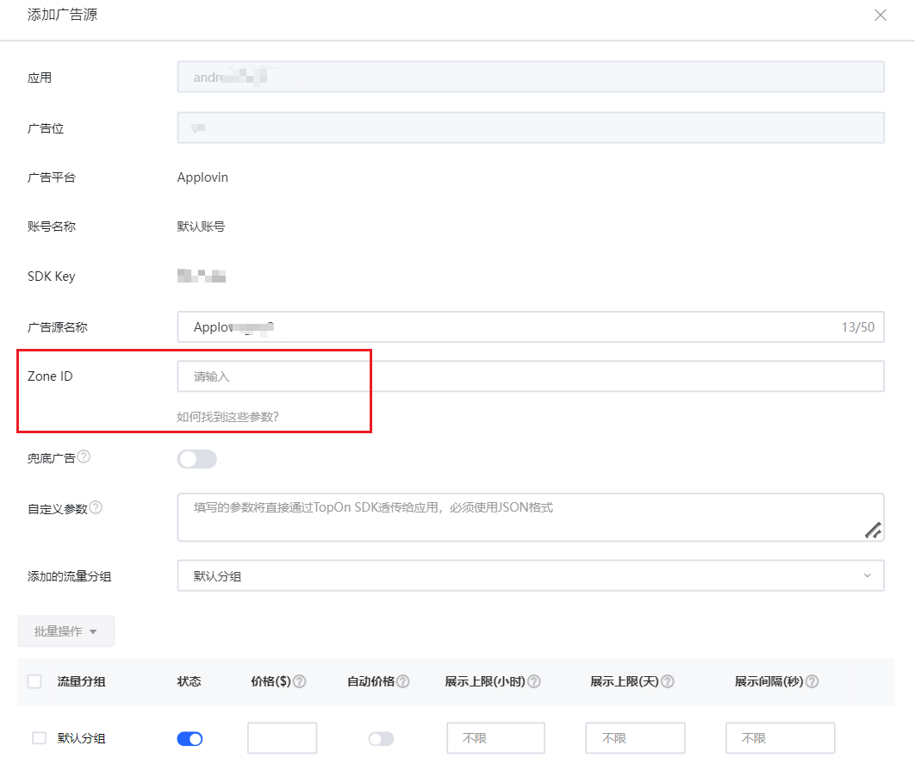Disable the 状态 toggle for 默认分组 row

click(x=190, y=738)
